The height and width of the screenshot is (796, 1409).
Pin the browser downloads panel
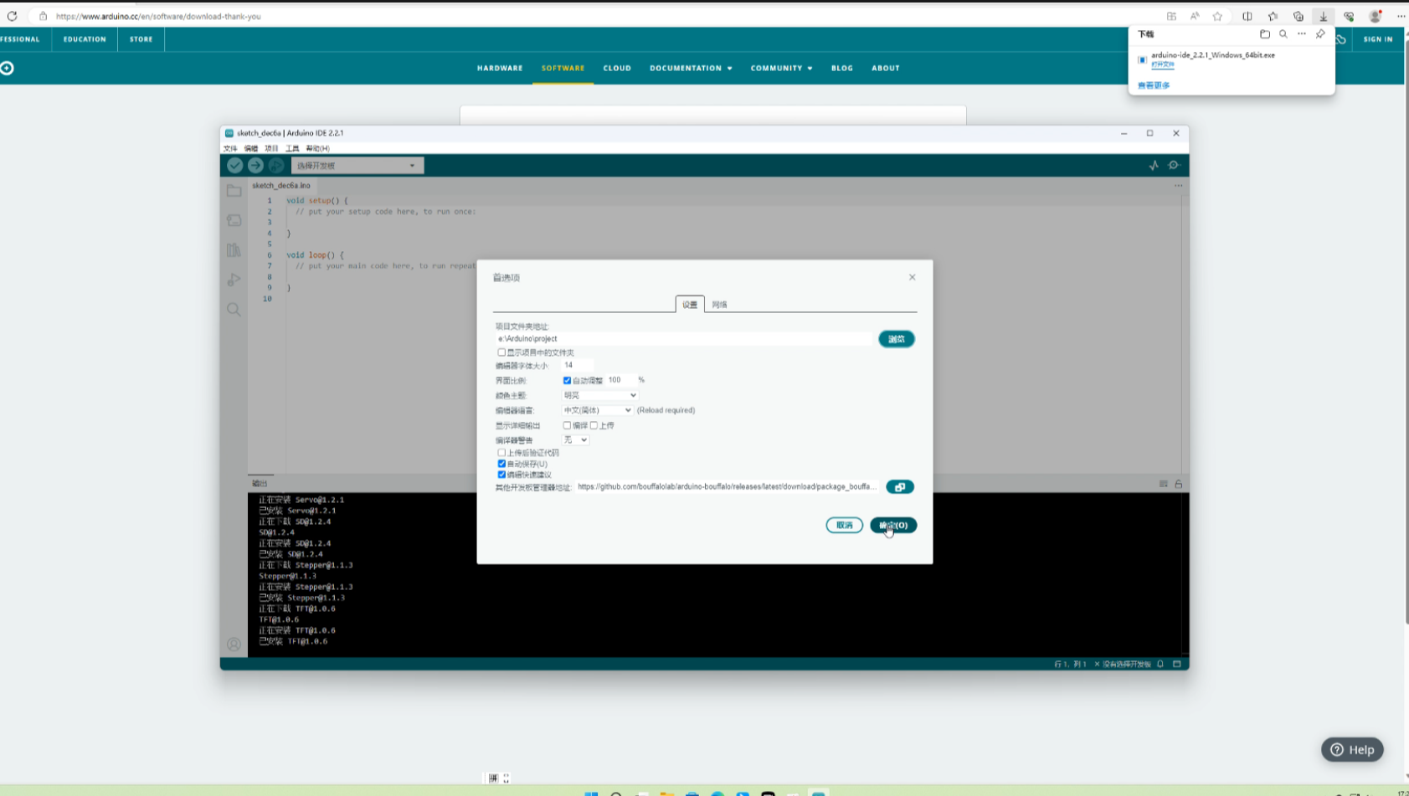pos(1320,34)
